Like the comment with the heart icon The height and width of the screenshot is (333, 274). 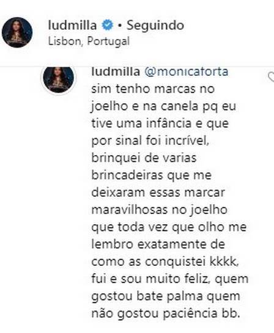271,77
